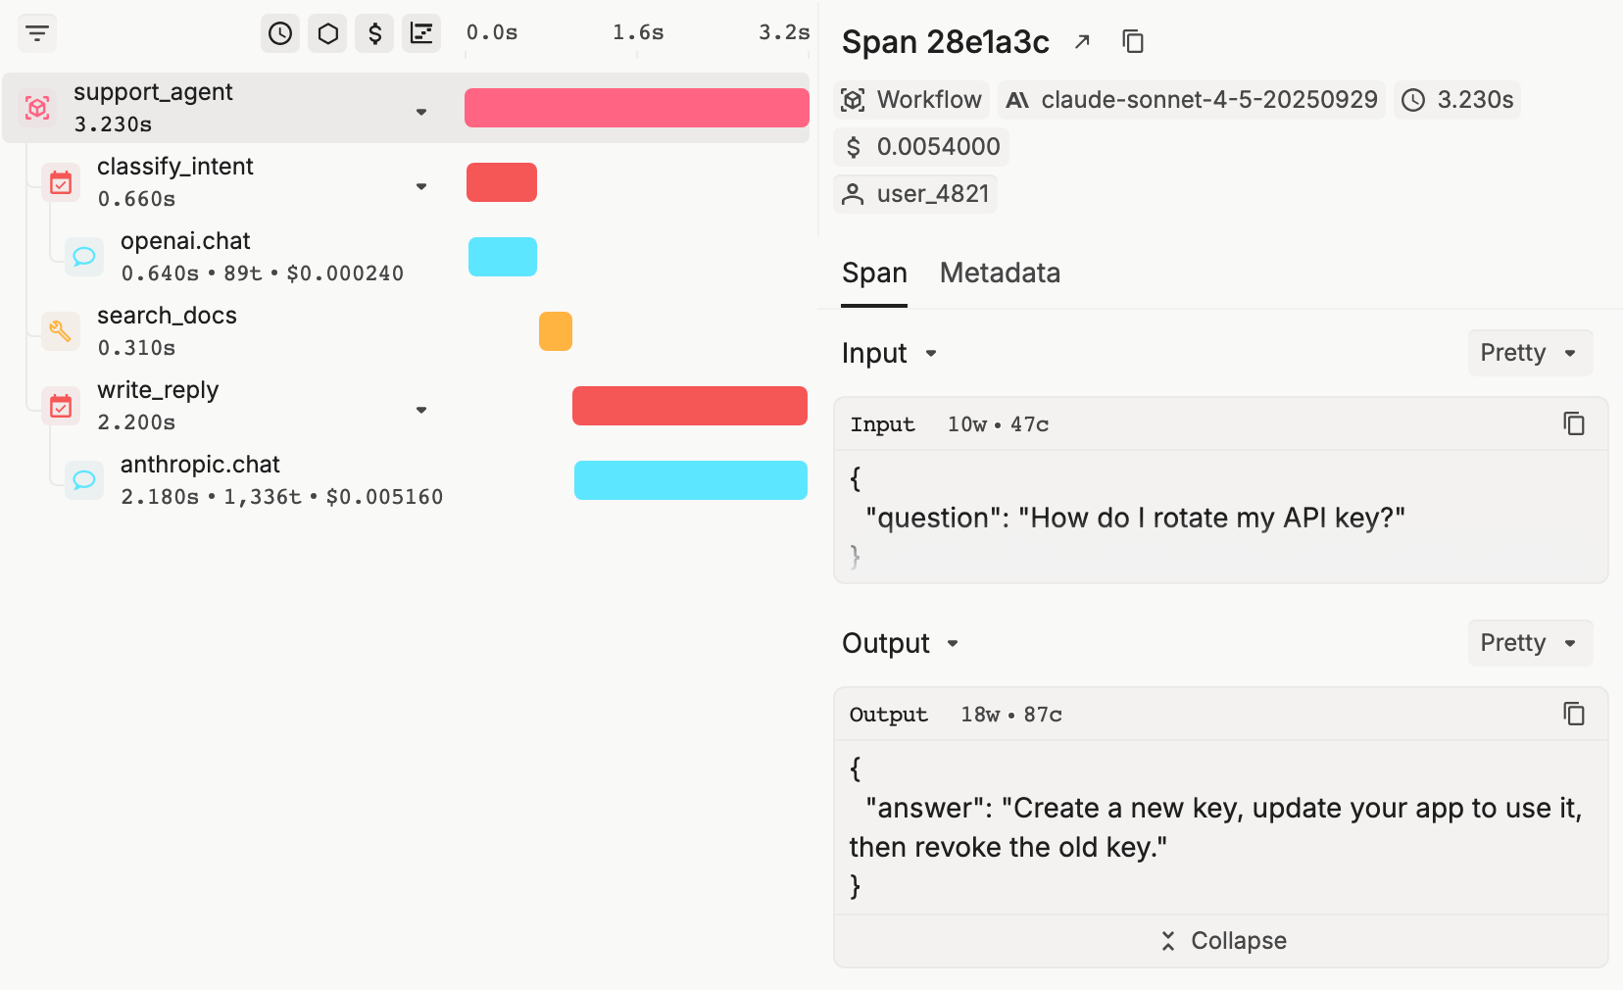1623x990 pixels.
Task: Toggle the hexagon token display
Action: [x=328, y=33]
